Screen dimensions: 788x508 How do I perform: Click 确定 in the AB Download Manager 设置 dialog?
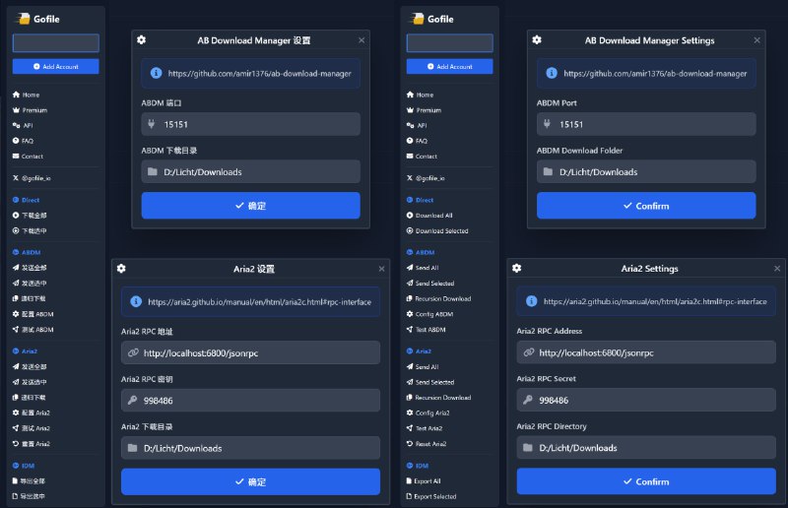click(251, 206)
